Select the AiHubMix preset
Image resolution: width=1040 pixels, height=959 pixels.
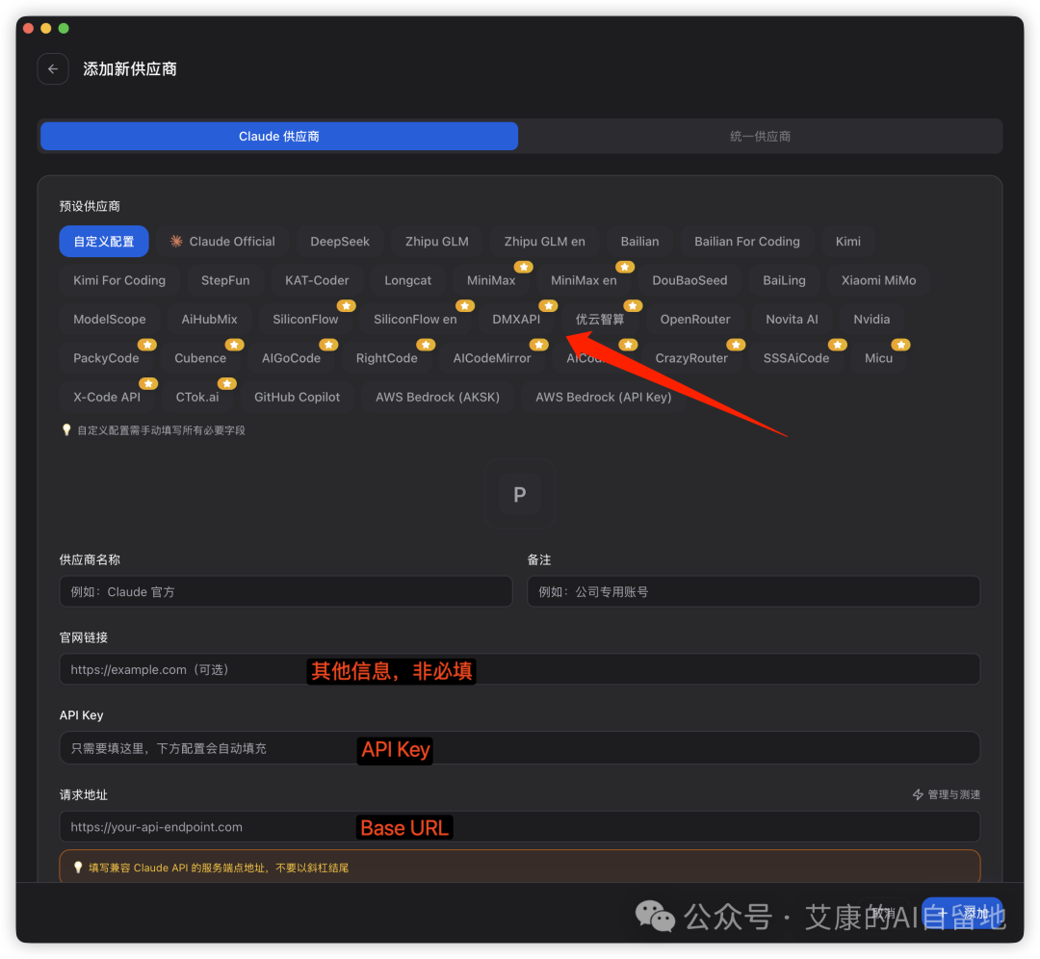tap(210, 320)
